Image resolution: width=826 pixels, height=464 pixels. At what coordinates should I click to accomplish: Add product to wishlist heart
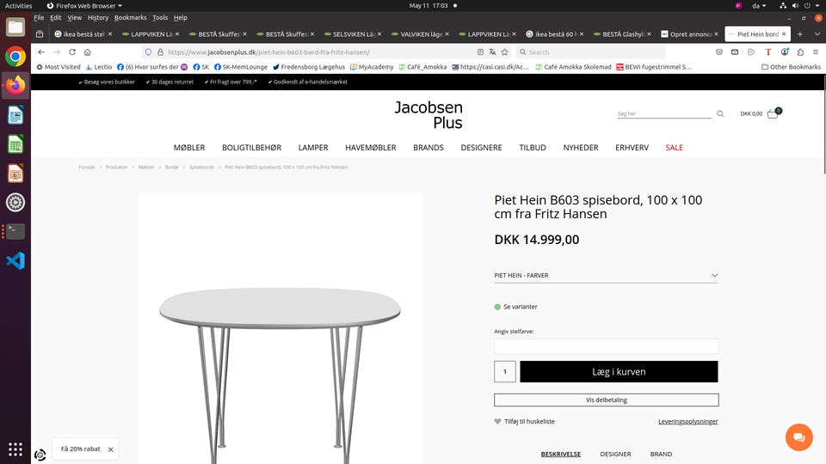pos(497,421)
